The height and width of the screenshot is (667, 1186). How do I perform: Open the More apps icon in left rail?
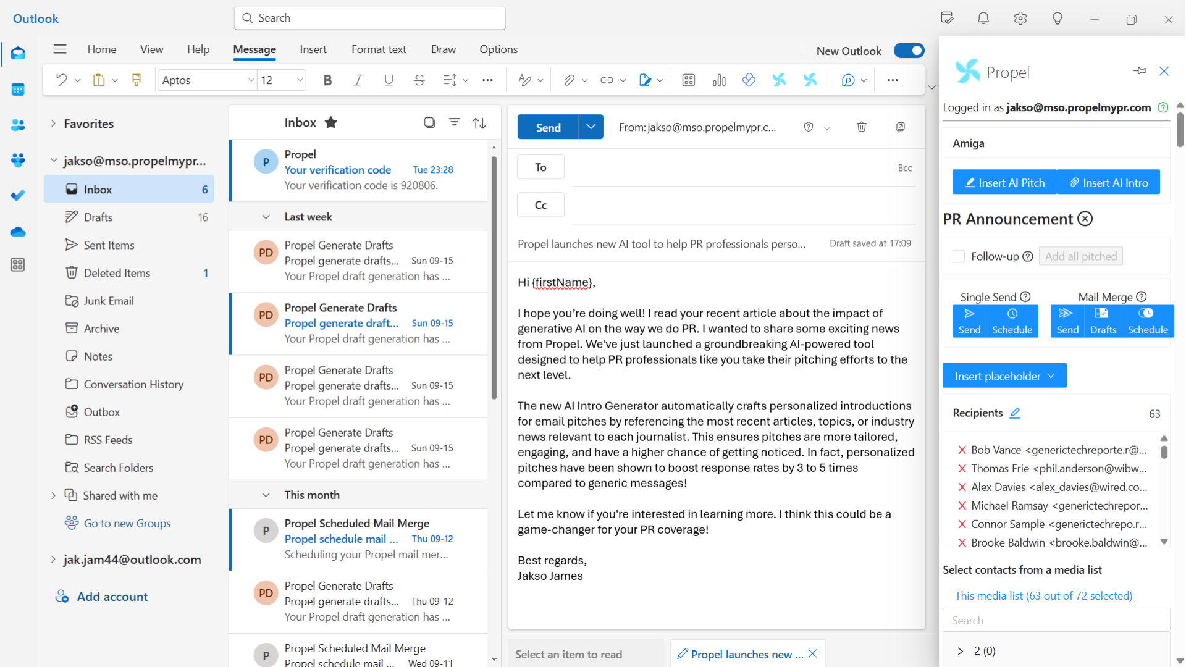click(x=18, y=265)
